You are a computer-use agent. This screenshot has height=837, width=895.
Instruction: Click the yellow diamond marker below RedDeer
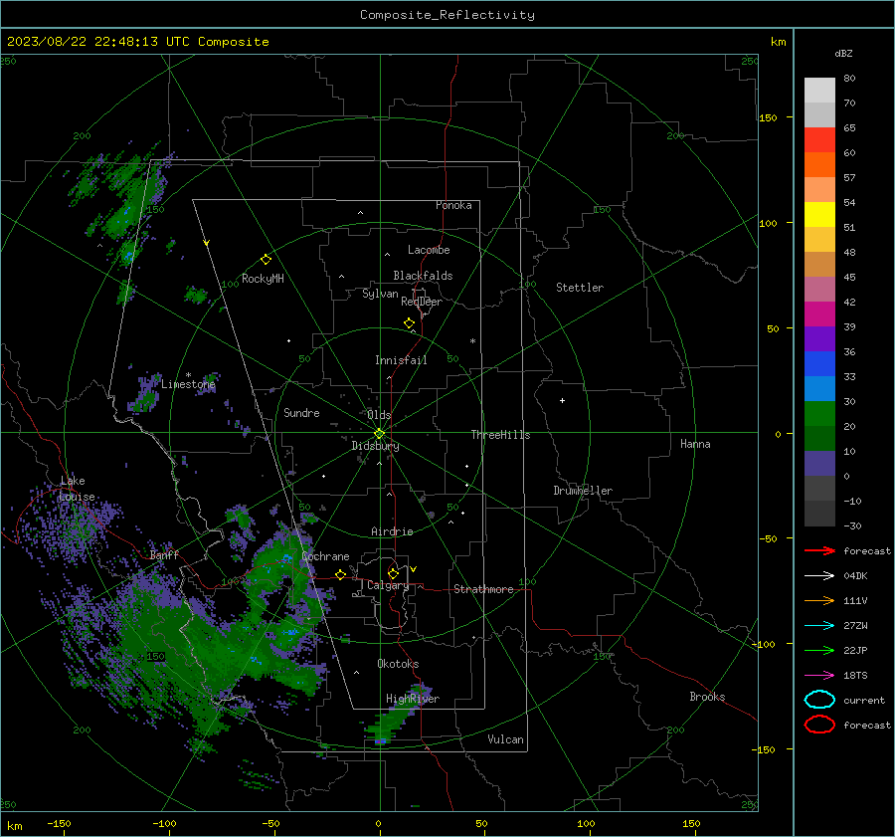(x=409, y=323)
